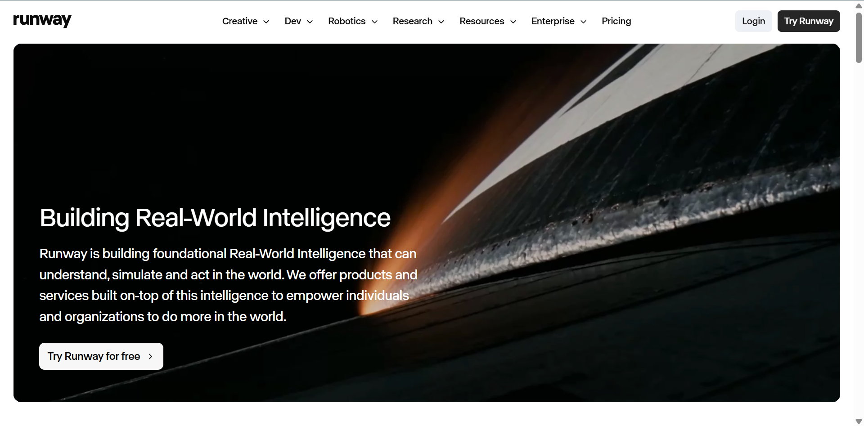Expand the Enterprise dropdown chevron
Screen dimensions: 864x426
583,22
